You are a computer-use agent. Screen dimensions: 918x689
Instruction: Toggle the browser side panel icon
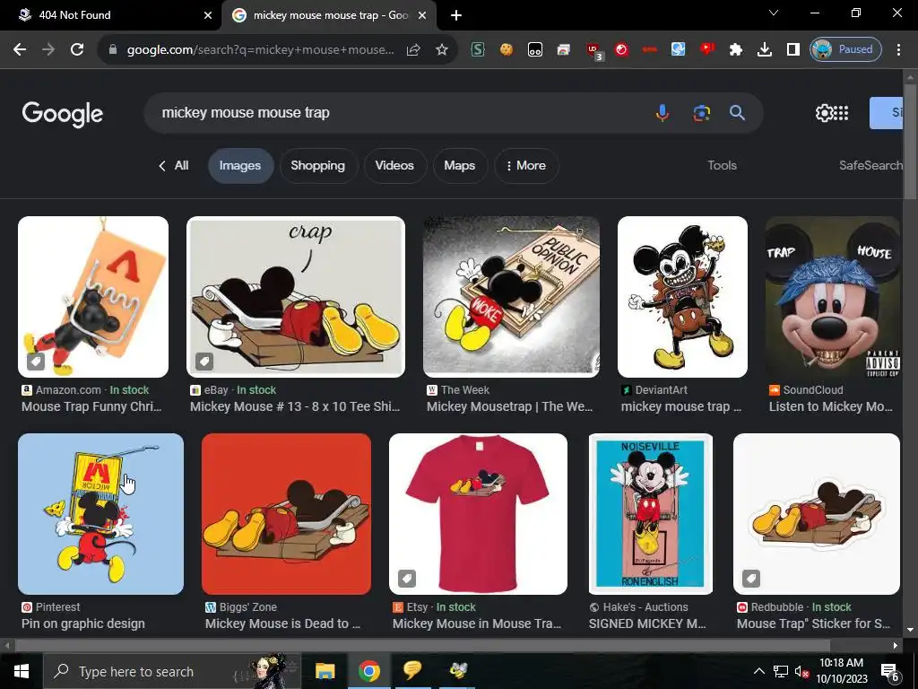tap(793, 50)
